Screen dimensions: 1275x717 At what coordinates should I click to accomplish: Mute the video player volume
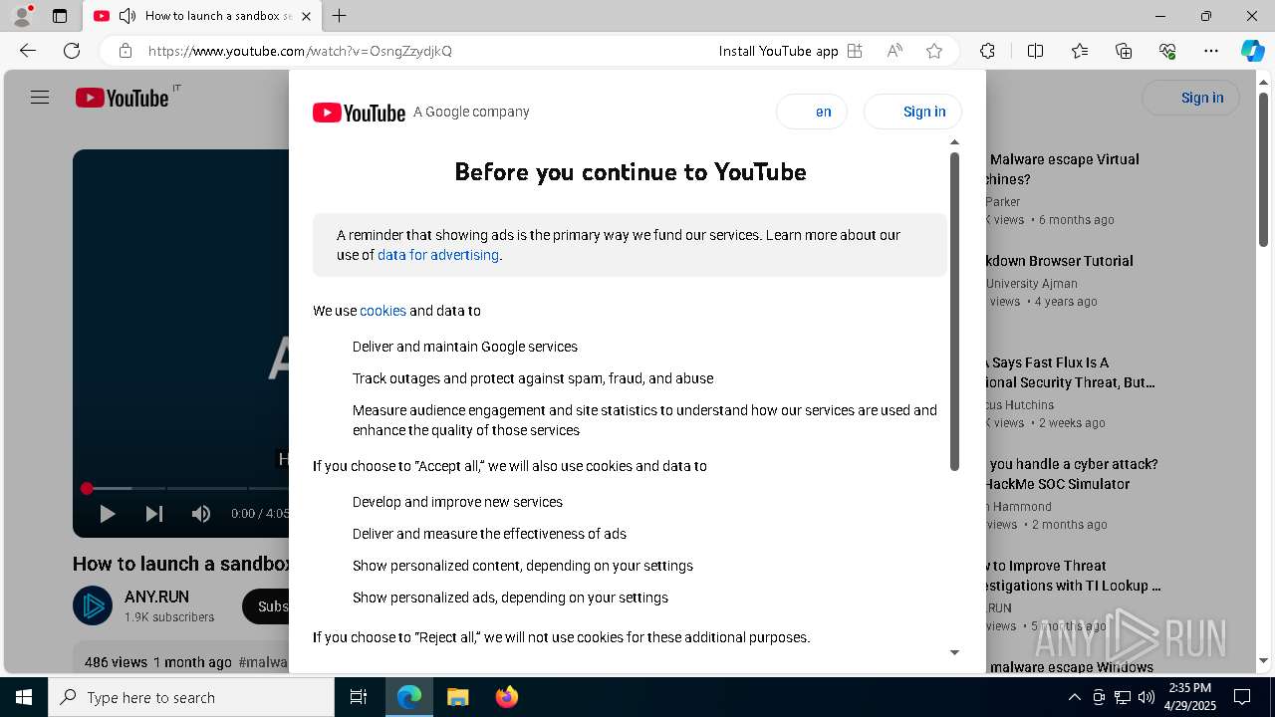pos(201,514)
